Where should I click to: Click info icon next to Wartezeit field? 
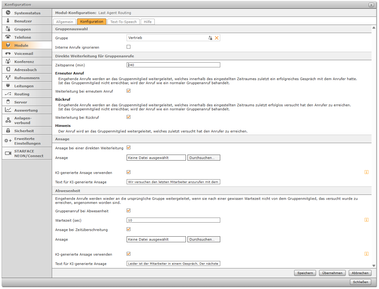coord(367,220)
